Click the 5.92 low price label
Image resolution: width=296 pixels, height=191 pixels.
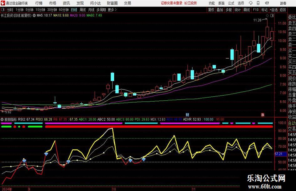[x=8, y=112]
